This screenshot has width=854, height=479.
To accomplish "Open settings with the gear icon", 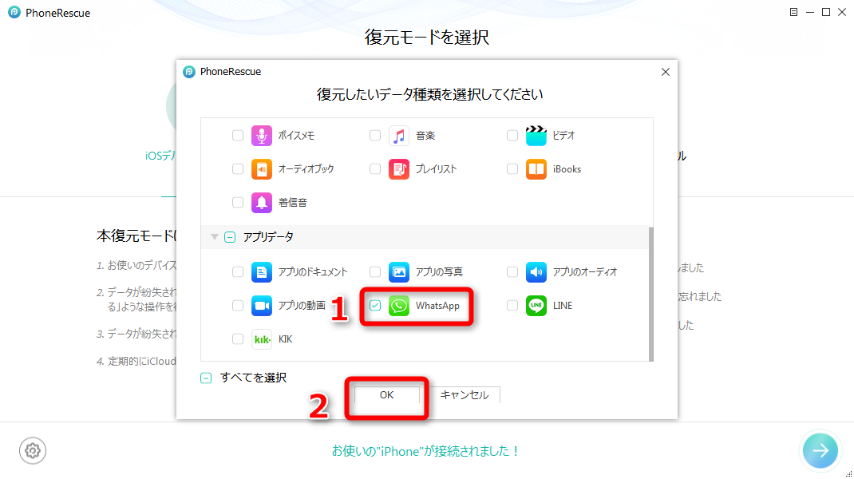I will (x=33, y=451).
